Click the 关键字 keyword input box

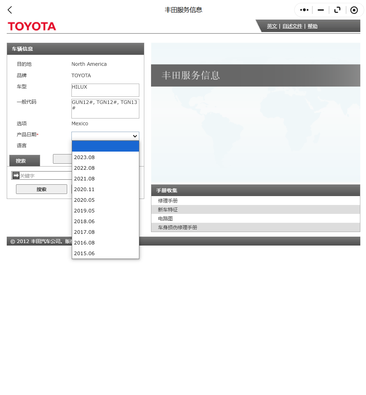(x=46, y=175)
